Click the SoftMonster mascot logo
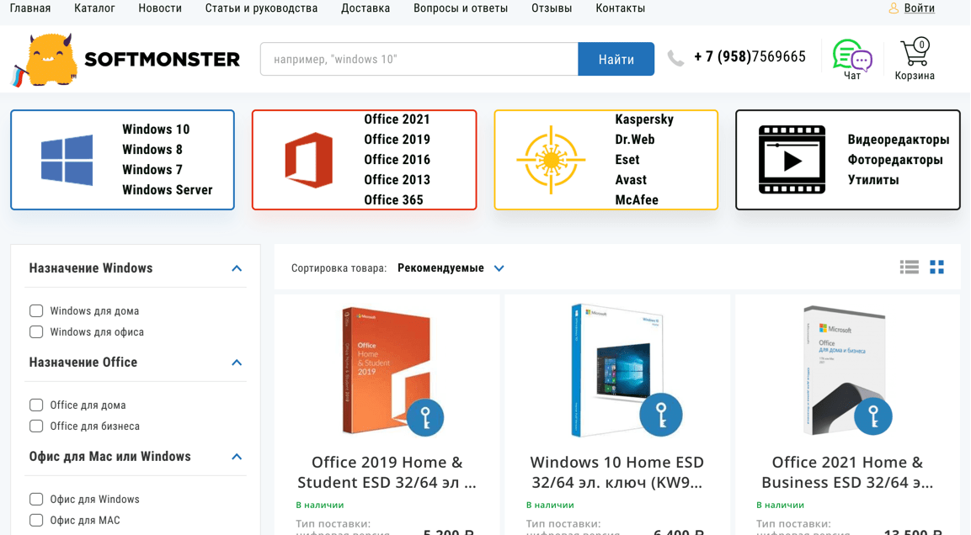 pyautogui.click(x=45, y=60)
